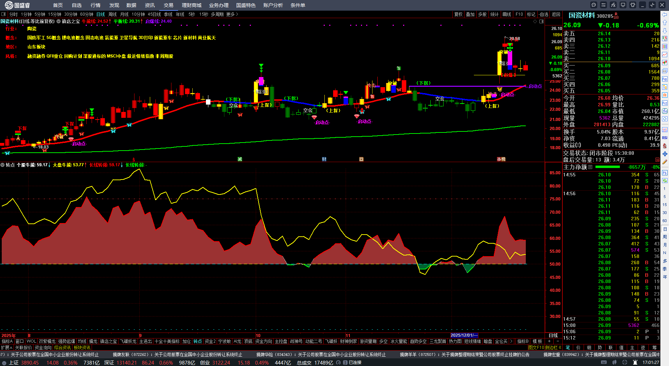Switch to the 60分钟 period
The width and height of the screenshot is (669, 366).
87,14
